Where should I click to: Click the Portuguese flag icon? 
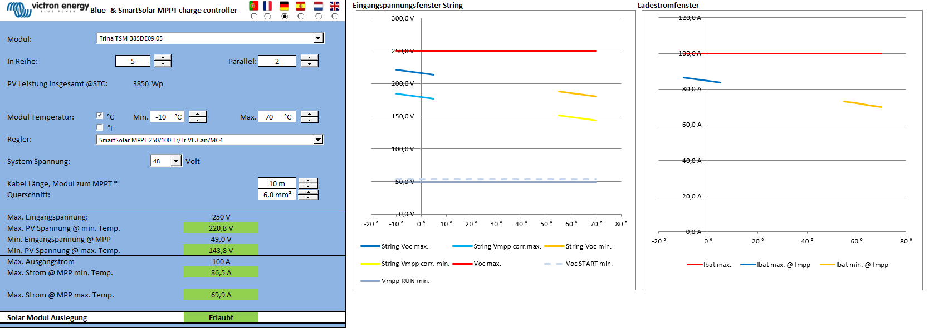tap(253, 6)
